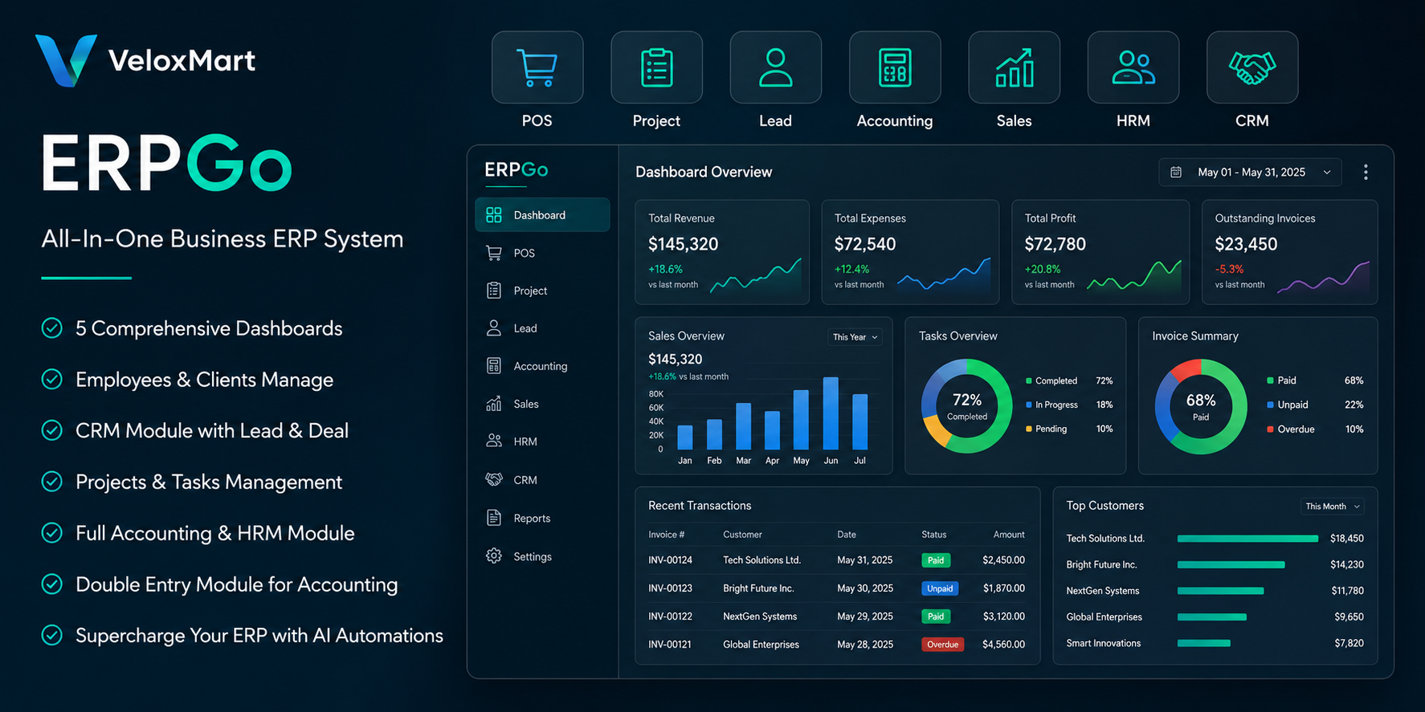Select POS in the sidebar menu

[x=542, y=253]
